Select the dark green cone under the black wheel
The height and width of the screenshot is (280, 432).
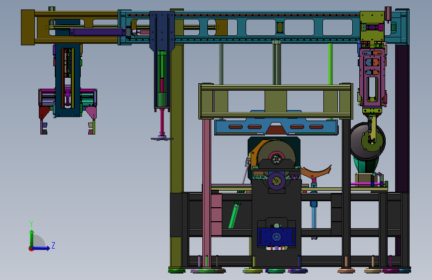pyautogui.click(x=366, y=165)
